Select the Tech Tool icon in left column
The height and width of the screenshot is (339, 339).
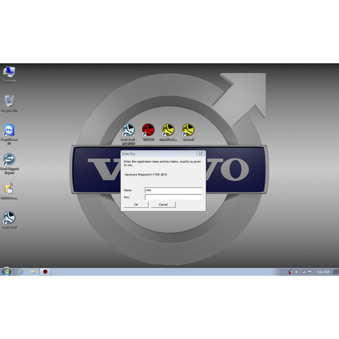9,218
